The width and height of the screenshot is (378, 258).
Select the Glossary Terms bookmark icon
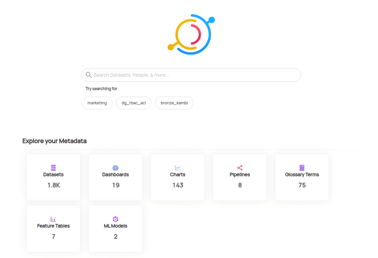pos(302,167)
